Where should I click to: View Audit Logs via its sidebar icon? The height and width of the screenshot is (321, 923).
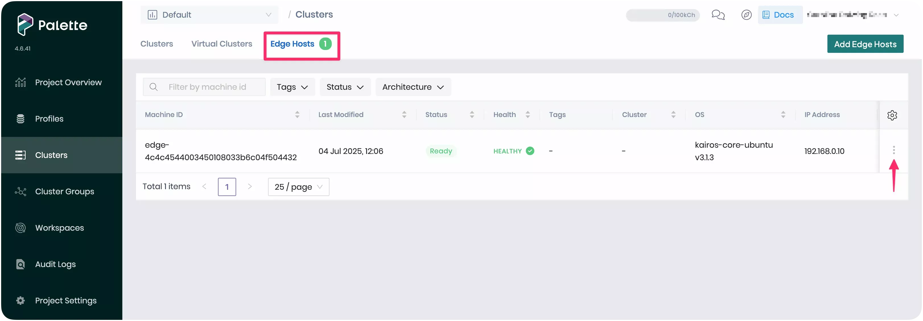point(20,264)
